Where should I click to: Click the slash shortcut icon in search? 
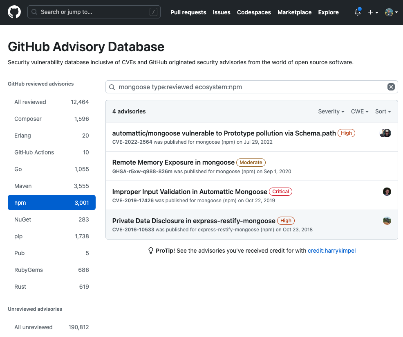153,12
